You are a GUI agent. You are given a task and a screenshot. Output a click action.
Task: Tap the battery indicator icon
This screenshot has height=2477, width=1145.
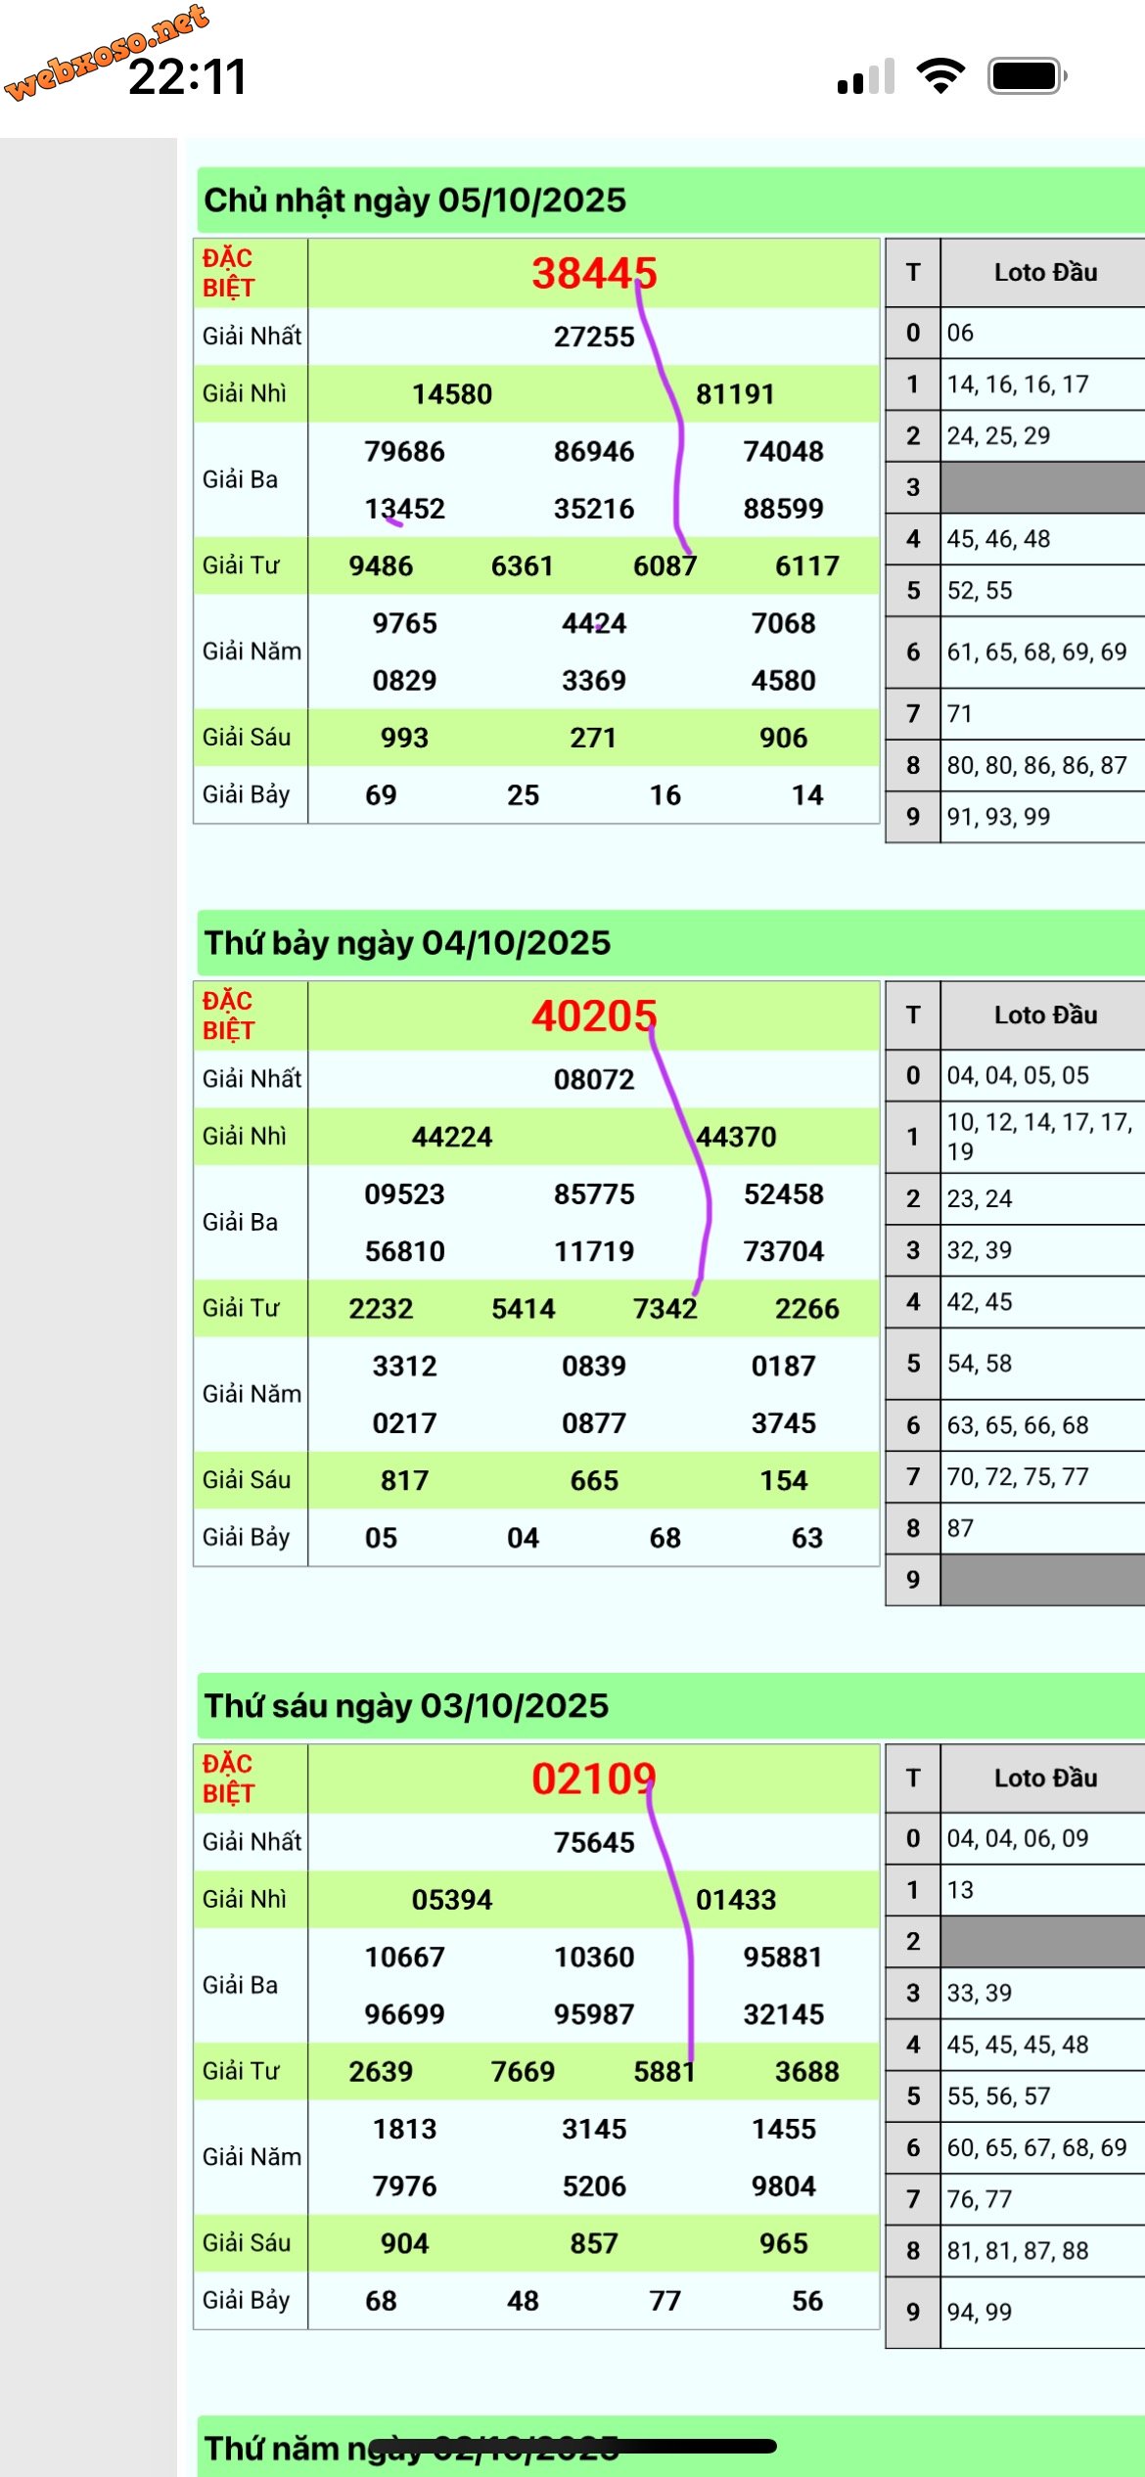[1027, 76]
